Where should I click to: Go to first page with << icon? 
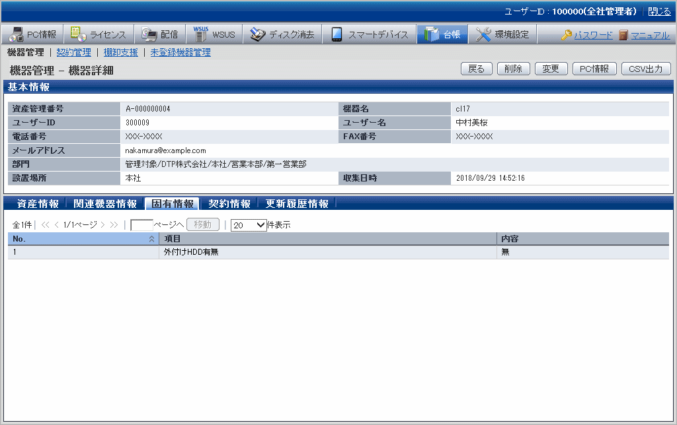point(46,224)
